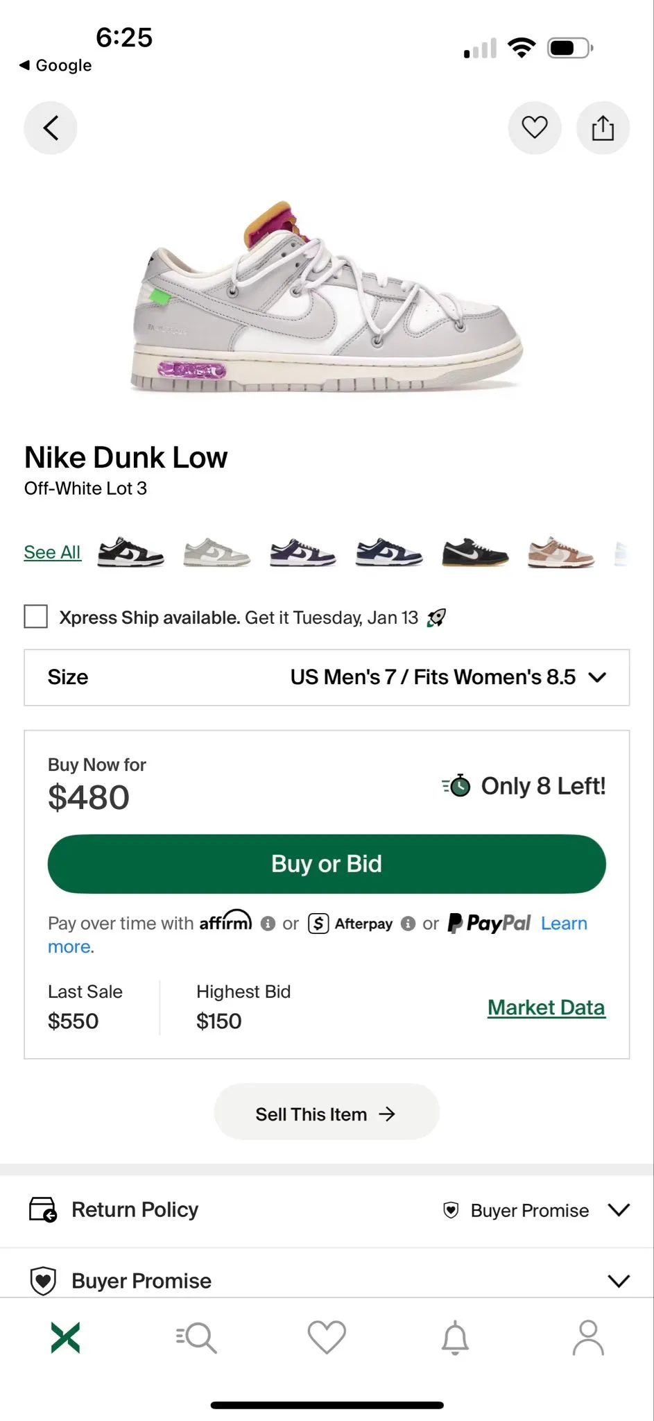Favorite this sneaker with heart icon
654x1421 pixels.
tap(535, 128)
